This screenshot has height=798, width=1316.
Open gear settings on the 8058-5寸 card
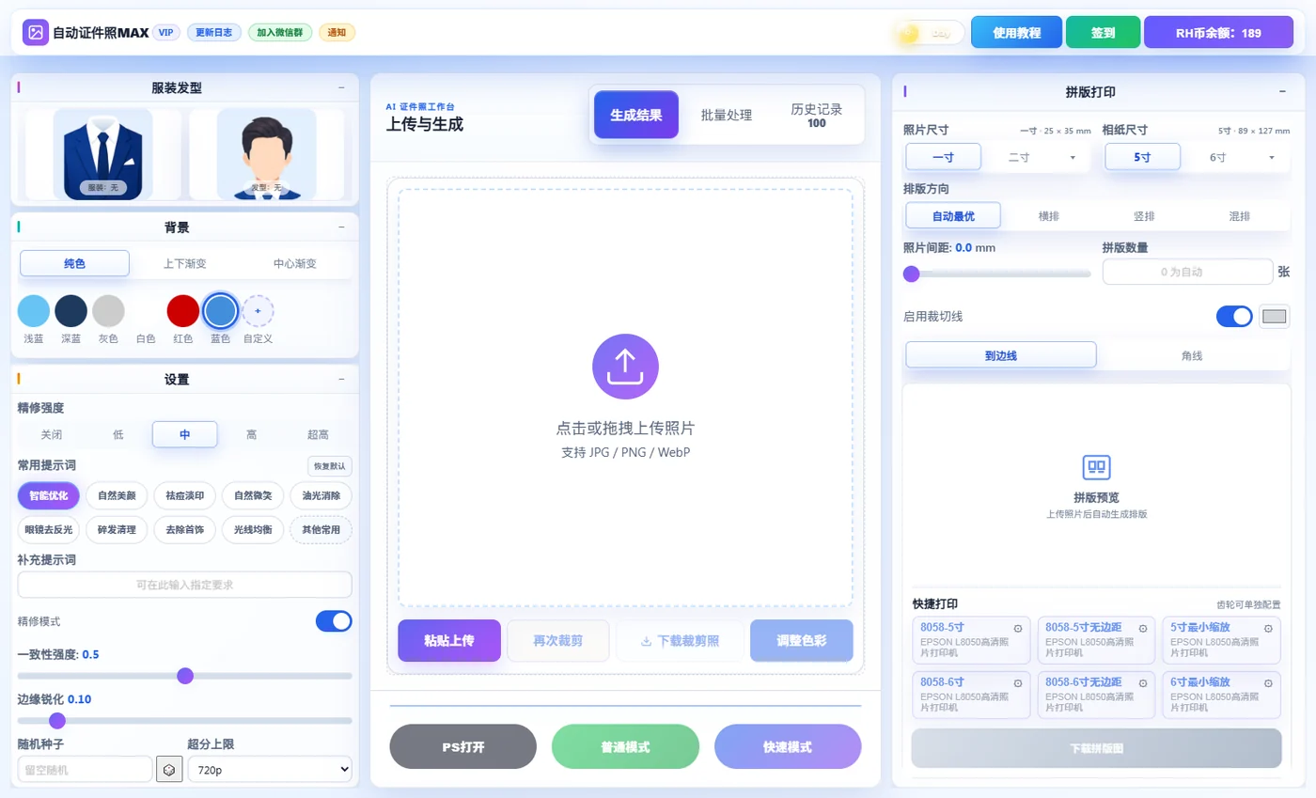coord(1018,629)
